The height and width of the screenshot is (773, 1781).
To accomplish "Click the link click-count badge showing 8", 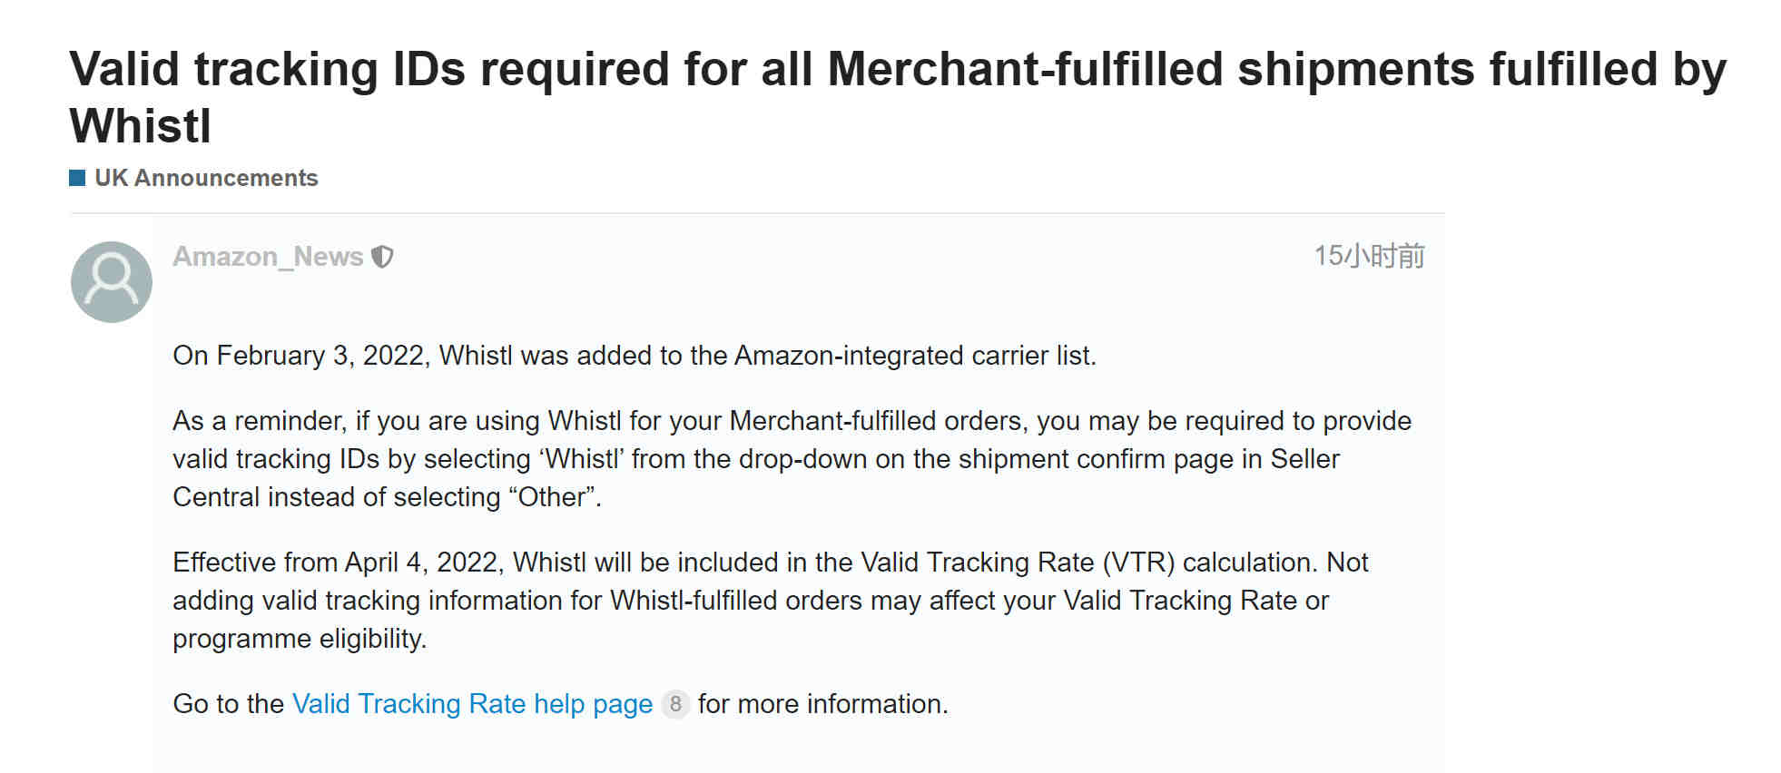I will click(675, 704).
